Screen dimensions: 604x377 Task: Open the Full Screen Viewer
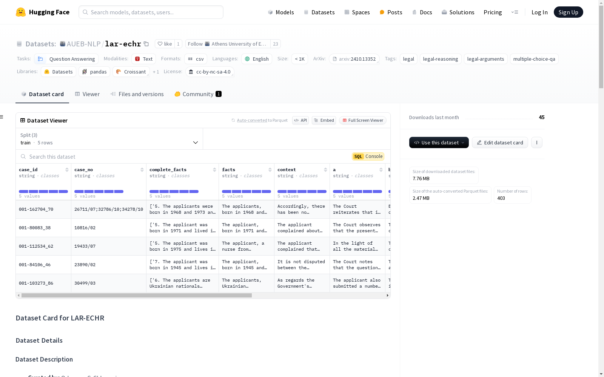click(x=363, y=120)
